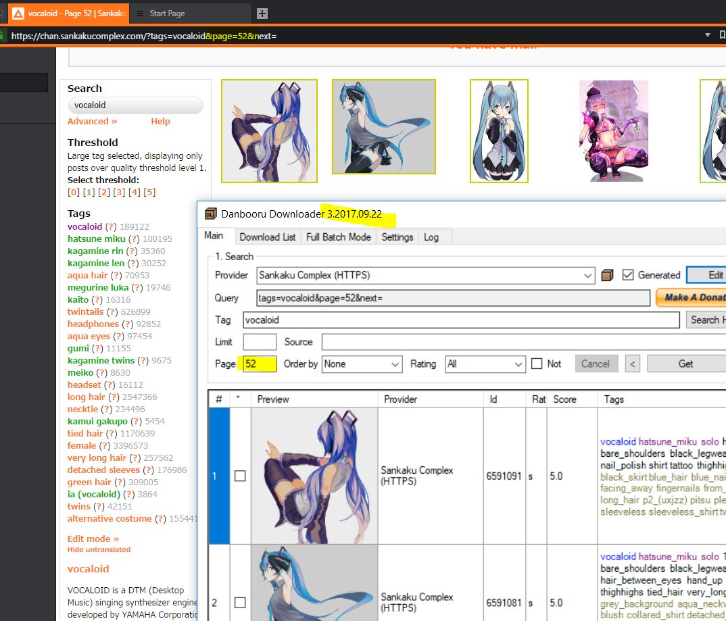Open the vocaloid wiki heading link
The width and height of the screenshot is (726, 621).
(x=89, y=569)
